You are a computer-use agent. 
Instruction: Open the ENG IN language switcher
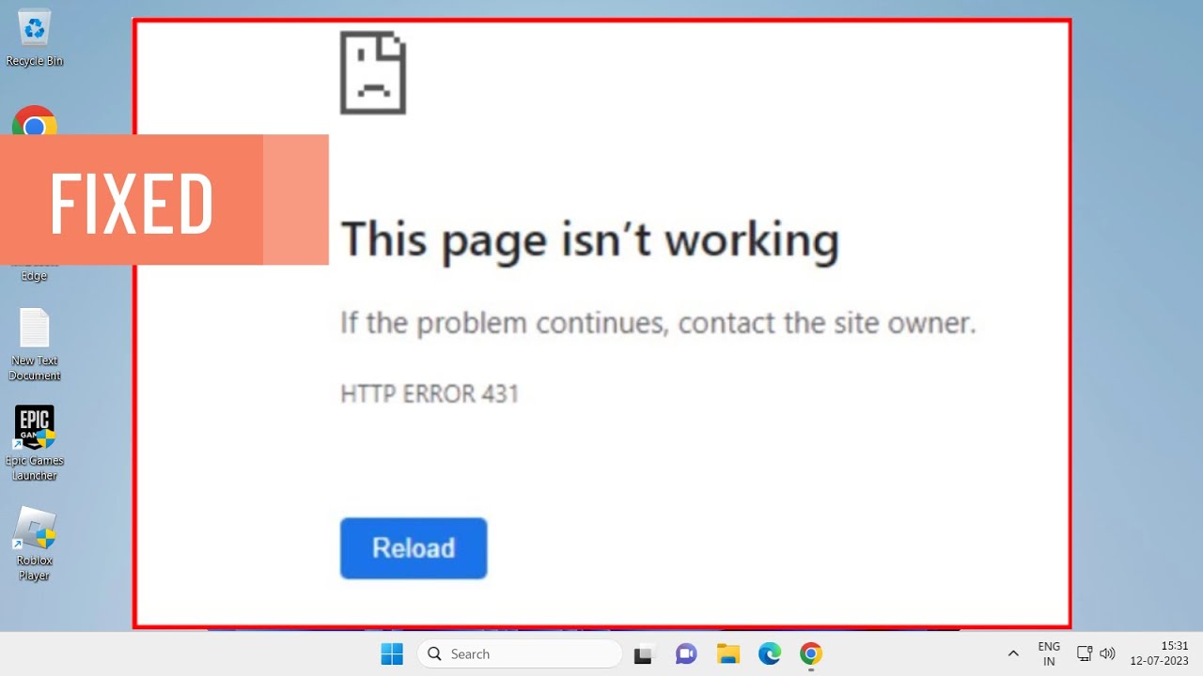point(1049,654)
